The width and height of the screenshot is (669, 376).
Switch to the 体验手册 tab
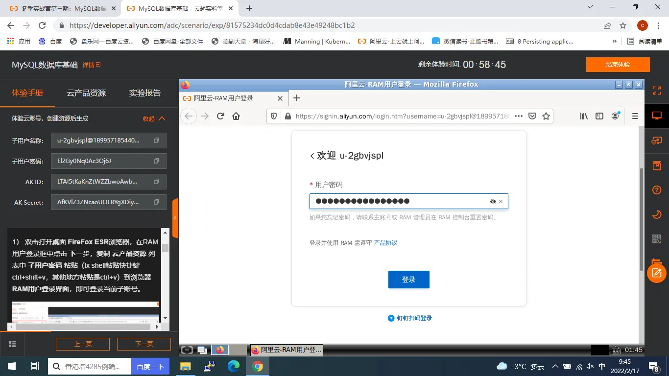tap(27, 93)
